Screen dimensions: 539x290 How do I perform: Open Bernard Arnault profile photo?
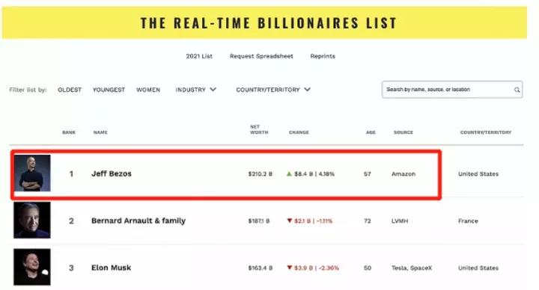click(x=32, y=220)
